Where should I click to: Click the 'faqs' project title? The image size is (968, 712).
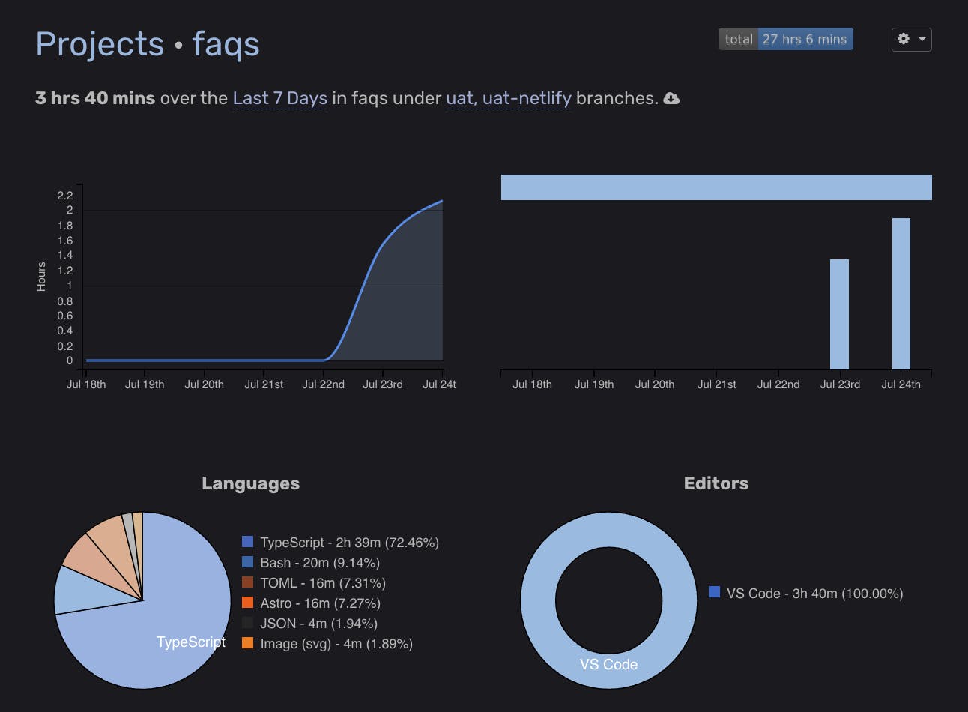(x=226, y=44)
